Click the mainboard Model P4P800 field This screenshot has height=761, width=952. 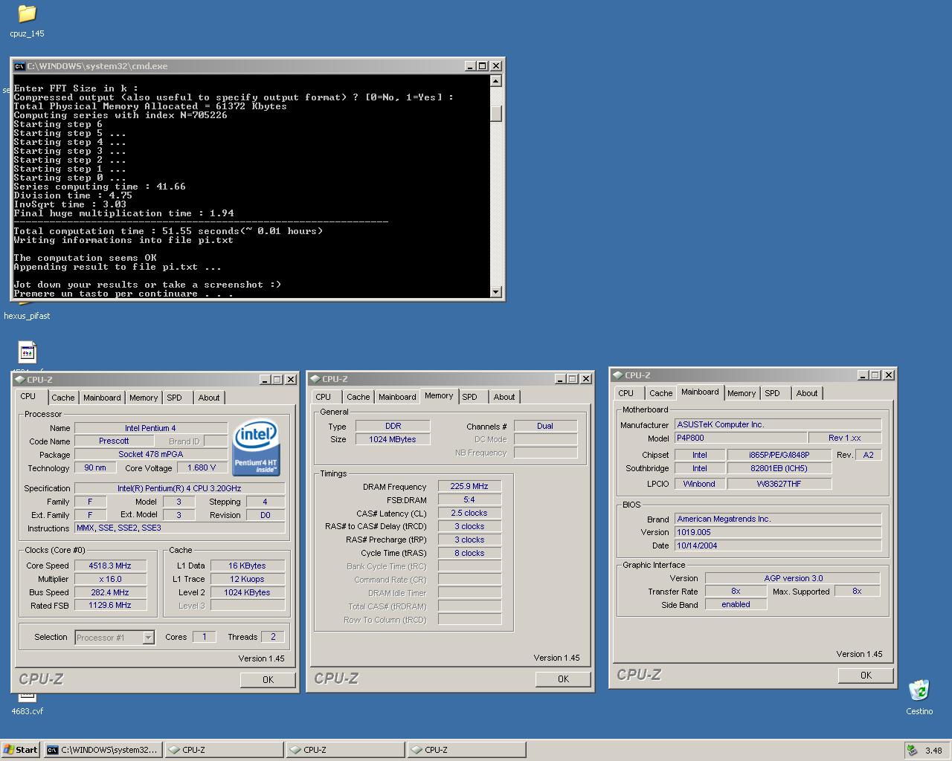(740, 438)
